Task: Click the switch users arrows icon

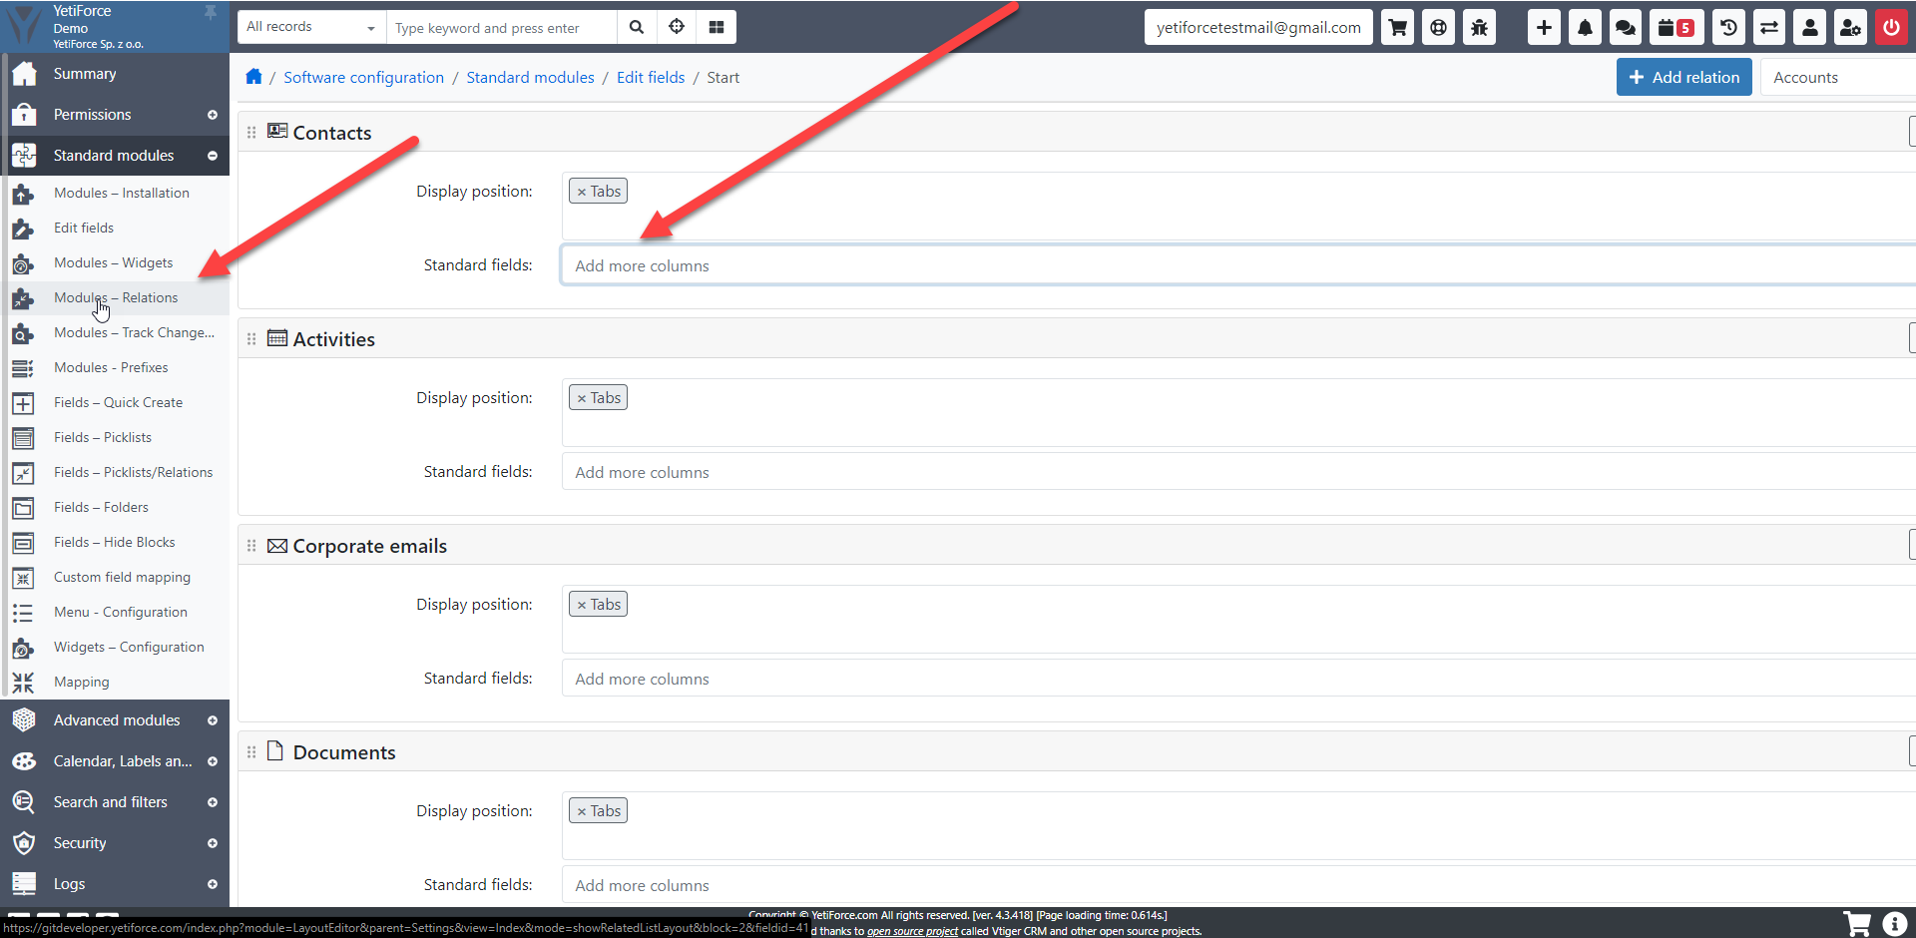Action: point(1769,27)
